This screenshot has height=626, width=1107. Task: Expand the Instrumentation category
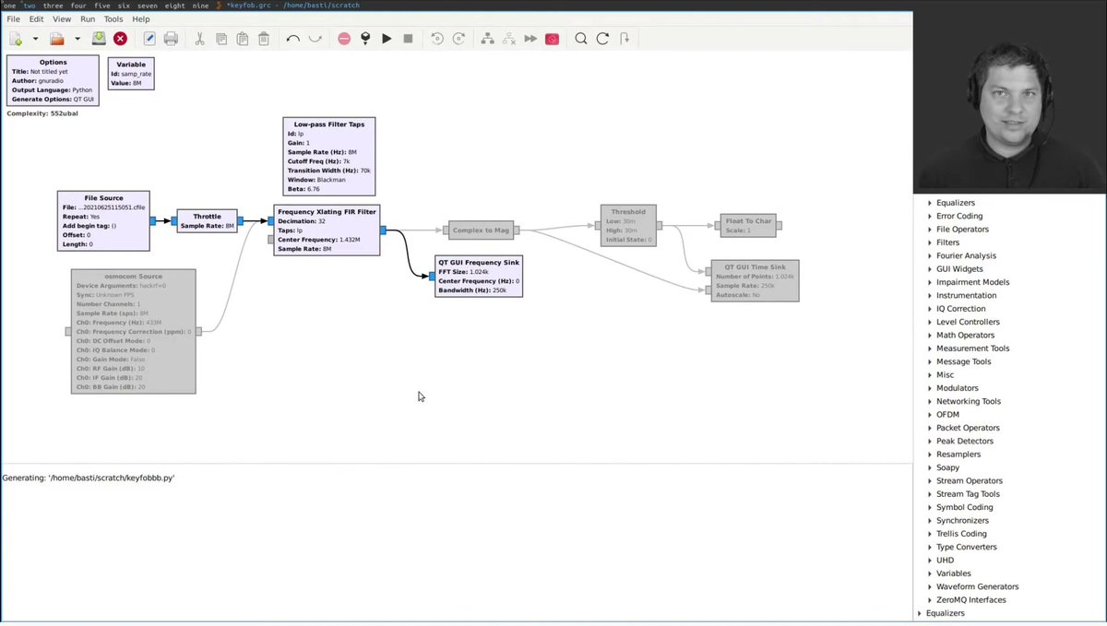(930, 295)
